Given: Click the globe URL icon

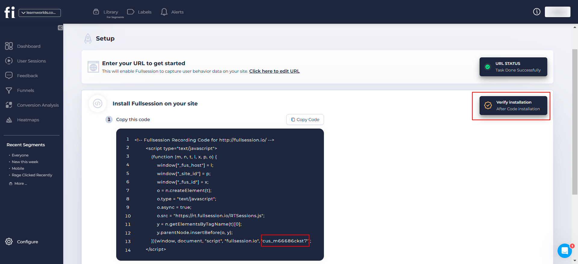Looking at the screenshot, I should click(x=93, y=67).
